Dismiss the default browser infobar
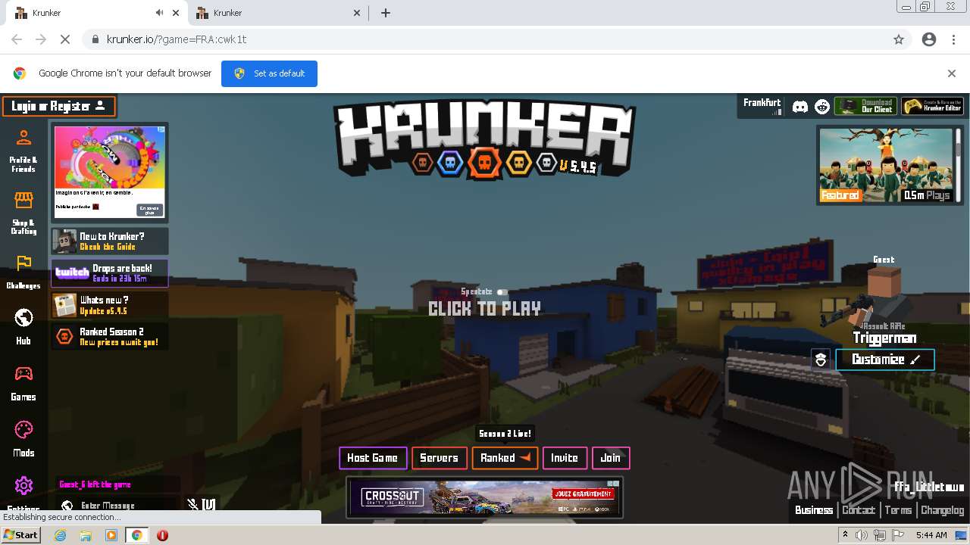The height and width of the screenshot is (545, 970). pos(952,73)
